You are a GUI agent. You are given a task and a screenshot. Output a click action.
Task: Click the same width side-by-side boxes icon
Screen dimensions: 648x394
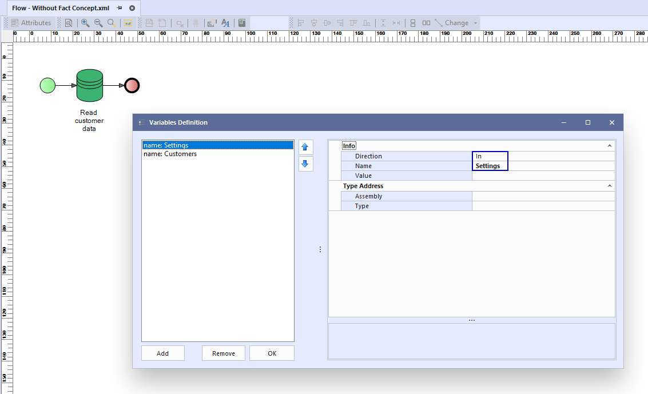(426, 23)
